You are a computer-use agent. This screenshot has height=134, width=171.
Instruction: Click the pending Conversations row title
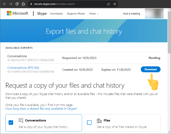[17, 56]
